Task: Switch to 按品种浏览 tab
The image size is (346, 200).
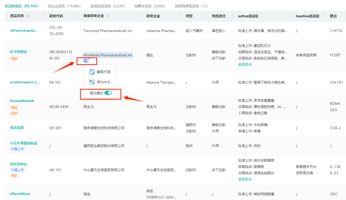Action: 22,6
